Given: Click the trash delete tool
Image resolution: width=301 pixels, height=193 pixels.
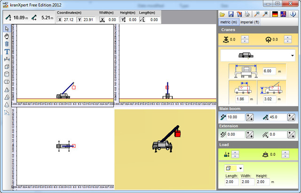Looking at the screenshot, I should pos(7,44).
